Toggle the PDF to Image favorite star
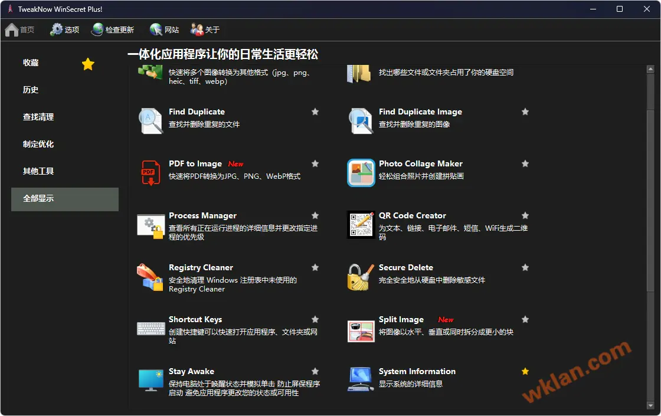The width and height of the screenshot is (661, 416). tap(315, 163)
